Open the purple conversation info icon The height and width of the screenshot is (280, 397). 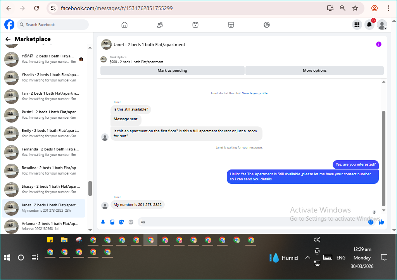[x=378, y=44]
